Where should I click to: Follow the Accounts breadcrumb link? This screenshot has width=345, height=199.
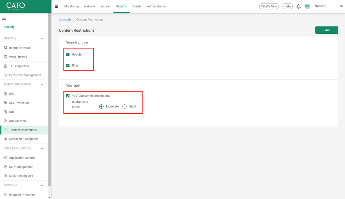(x=65, y=20)
